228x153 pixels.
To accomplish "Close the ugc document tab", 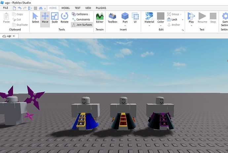I will (14, 36).
